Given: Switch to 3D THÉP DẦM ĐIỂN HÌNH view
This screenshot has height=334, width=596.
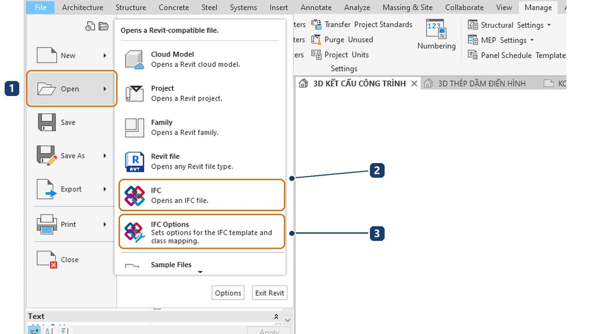Looking at the screenshot, I should (482, 83).
